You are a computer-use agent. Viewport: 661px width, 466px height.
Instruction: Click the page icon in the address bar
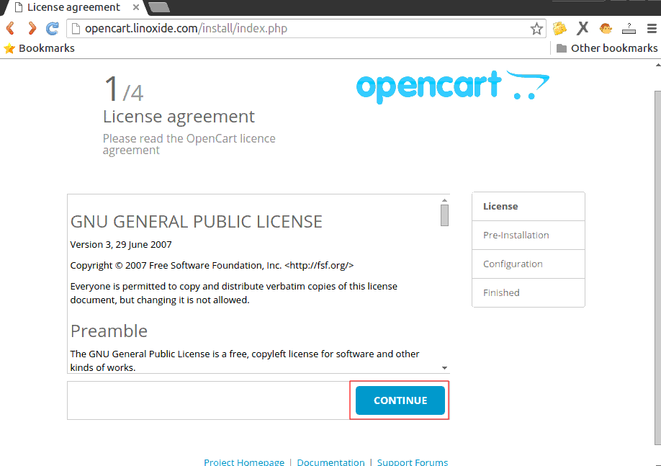(76, 29)
